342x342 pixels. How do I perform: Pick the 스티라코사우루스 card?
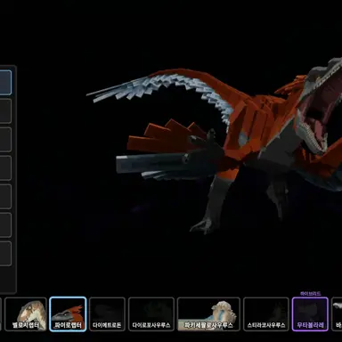(x=266, y=314)
